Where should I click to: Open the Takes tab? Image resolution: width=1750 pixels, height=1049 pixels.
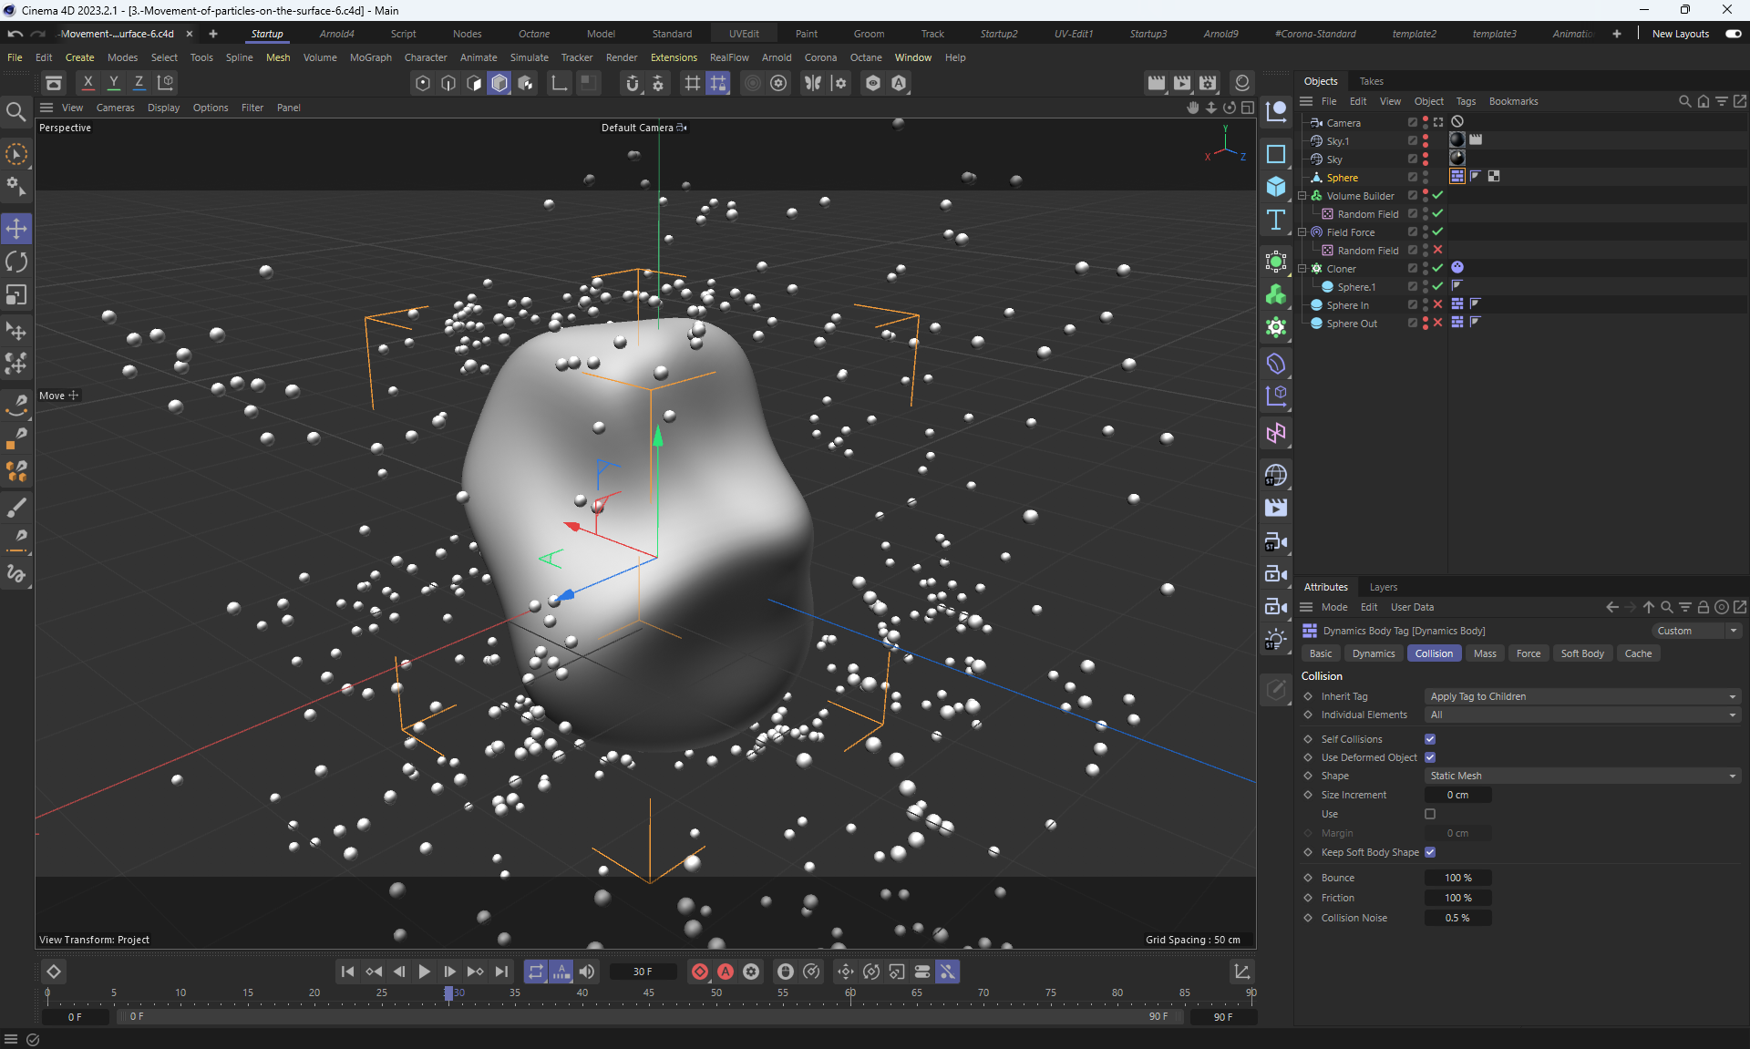pyautogui.click(x=1371, y=81)
